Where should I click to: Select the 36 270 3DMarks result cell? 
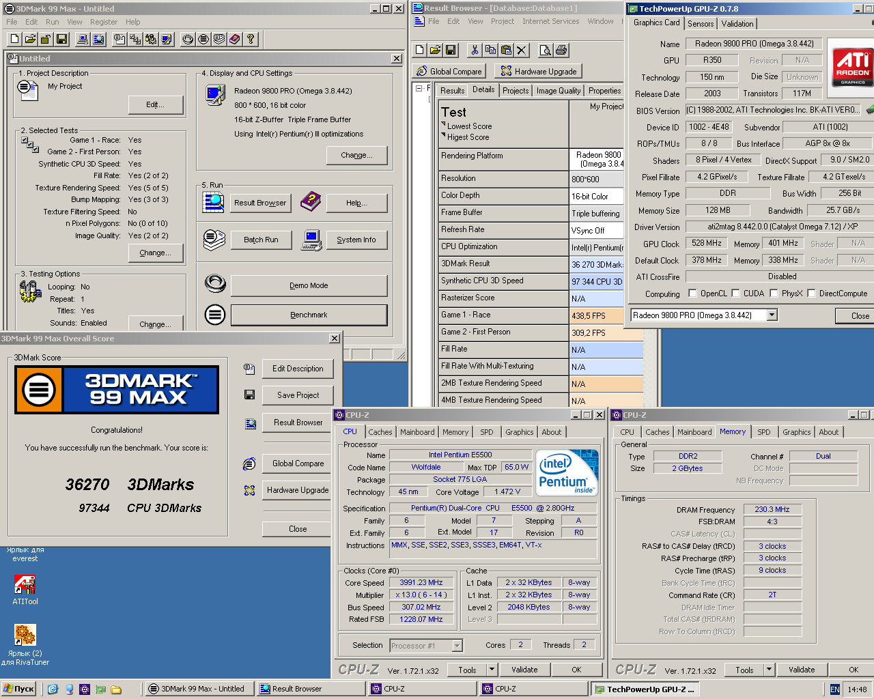coord(597,264)
